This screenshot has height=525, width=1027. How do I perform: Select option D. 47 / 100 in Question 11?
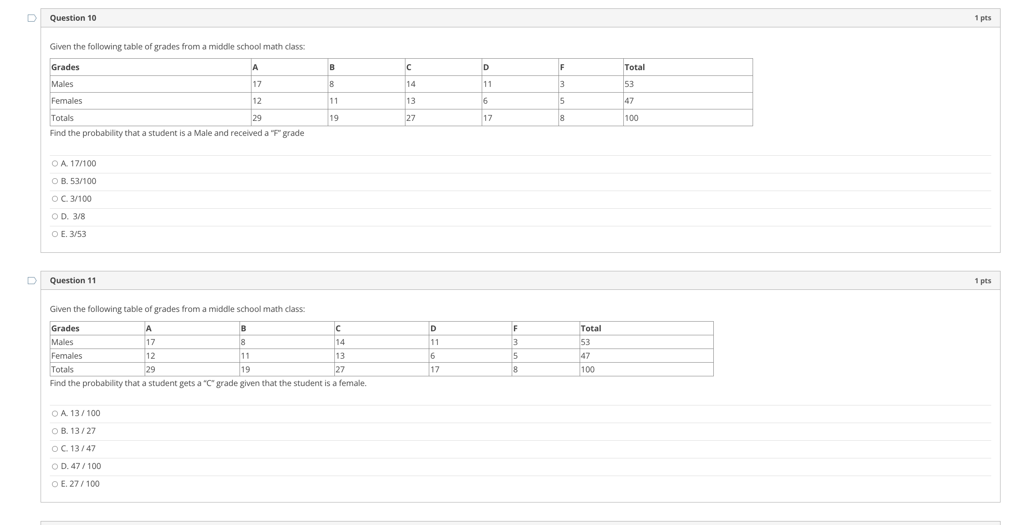point(55,466)
